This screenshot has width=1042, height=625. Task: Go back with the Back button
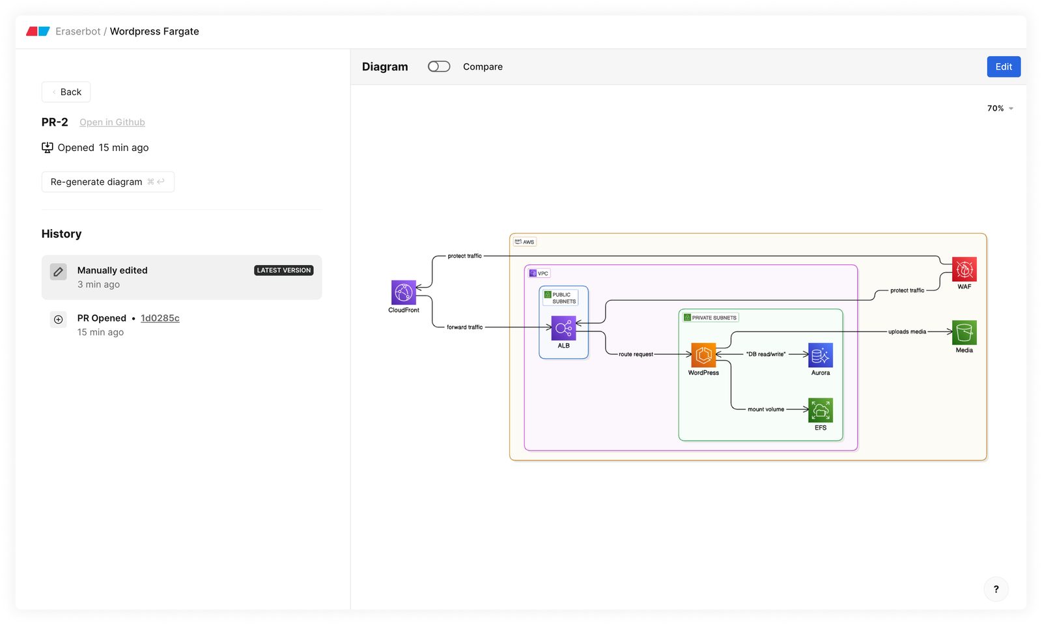point(66,92)
